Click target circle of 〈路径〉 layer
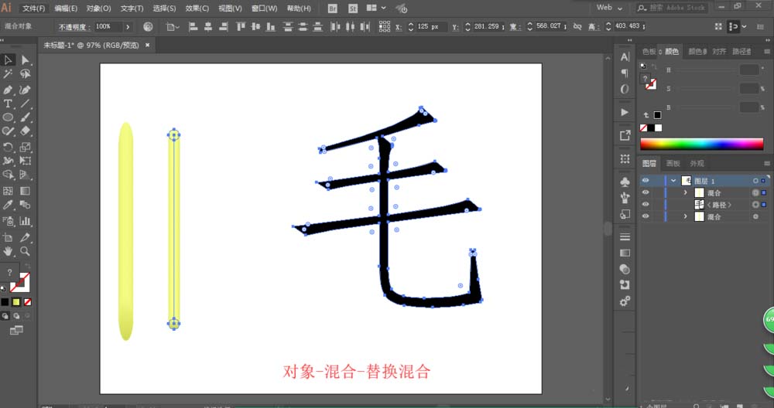This screenshot has width=774, height=408. 755,205
